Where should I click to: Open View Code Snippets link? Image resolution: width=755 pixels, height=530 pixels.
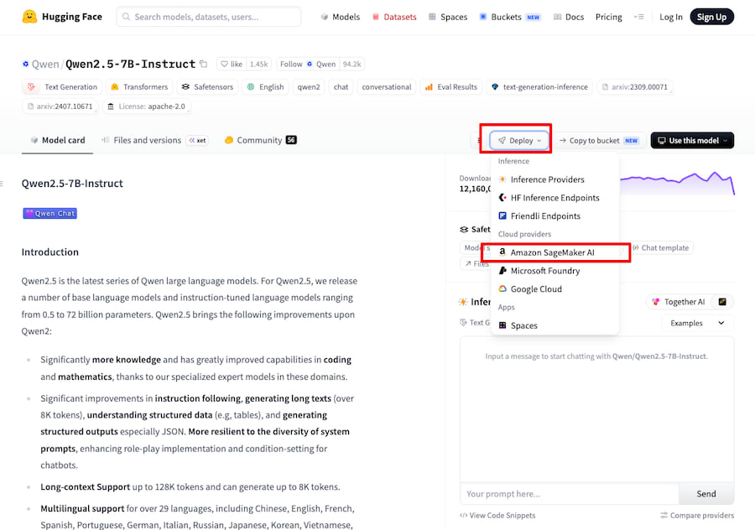[497, 515]
